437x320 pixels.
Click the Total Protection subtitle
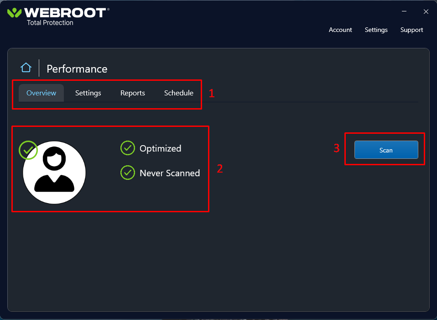tap(50, 23)
